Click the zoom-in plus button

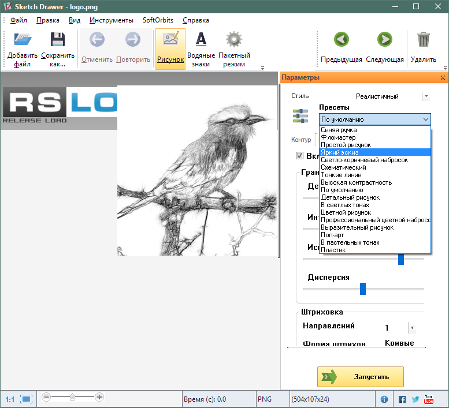pyautogui.click(x=99, y=397)
